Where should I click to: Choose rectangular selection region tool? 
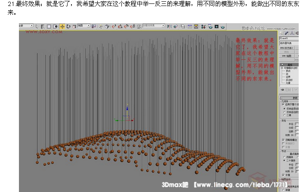(49, 26)
